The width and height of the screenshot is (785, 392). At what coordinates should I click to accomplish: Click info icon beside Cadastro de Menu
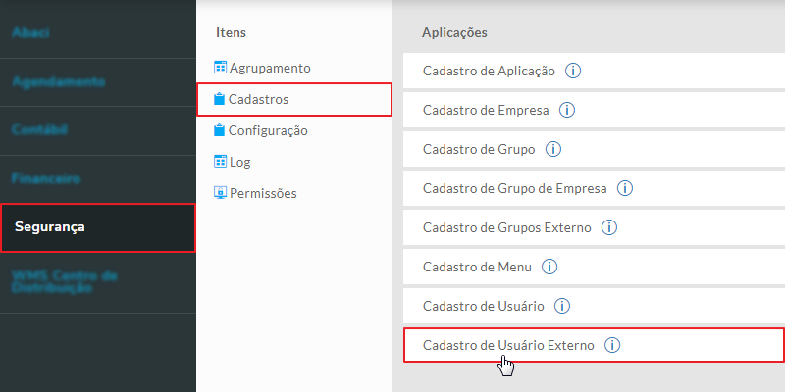point(549,267)
